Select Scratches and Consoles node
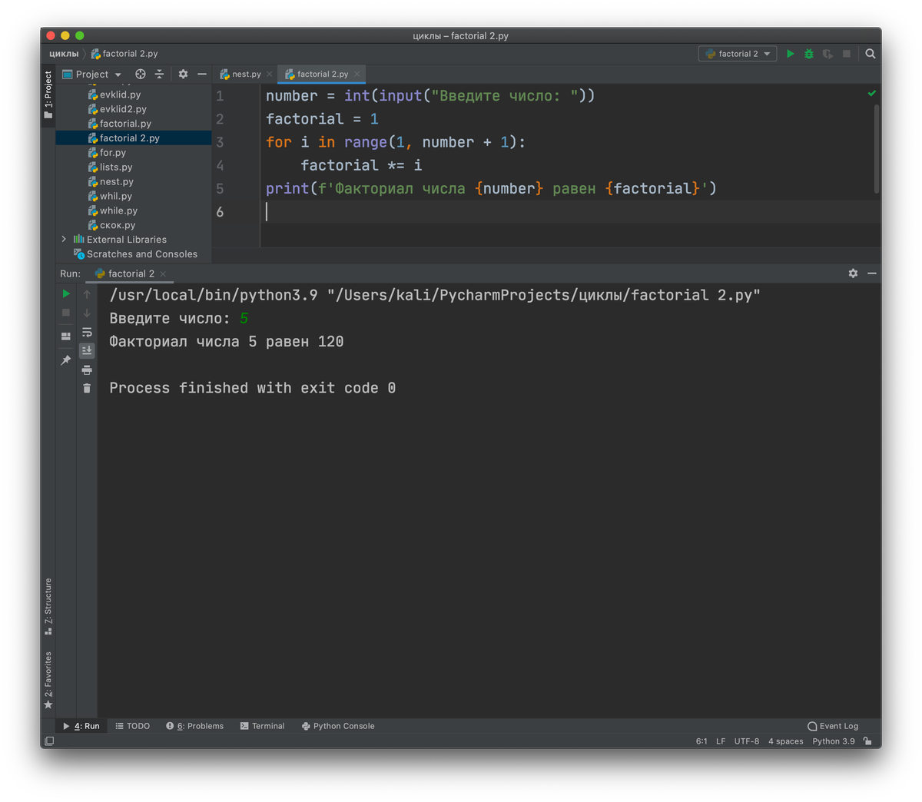Viewport: 922px width, 802px height. (133, 254)
